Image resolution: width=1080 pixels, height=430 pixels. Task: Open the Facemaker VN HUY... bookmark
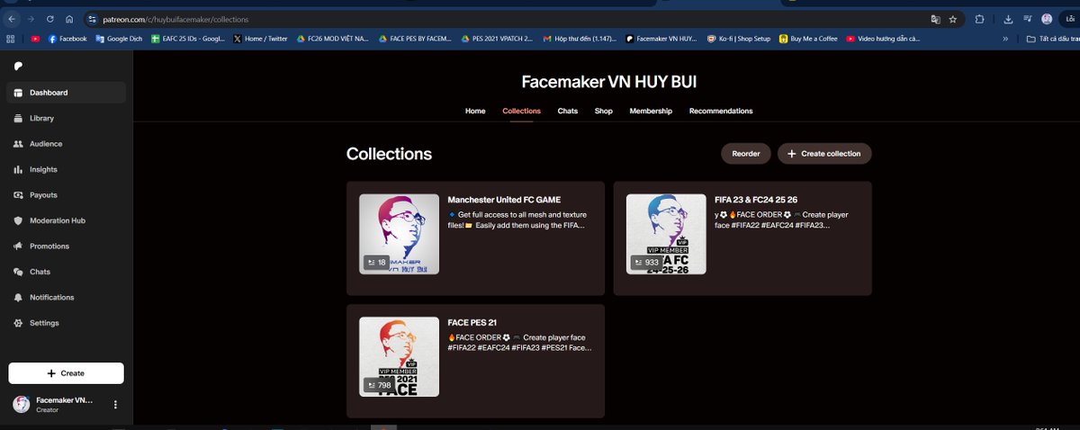pos(661,39)
